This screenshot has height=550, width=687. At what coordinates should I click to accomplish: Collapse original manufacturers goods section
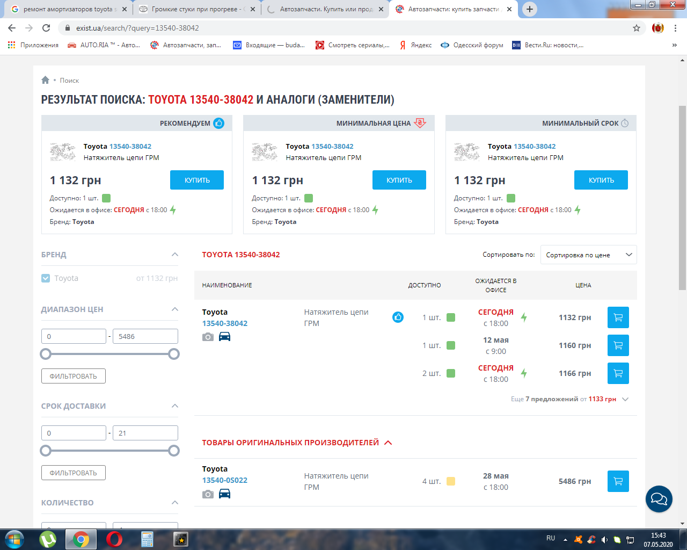click(x=388, y=443)
